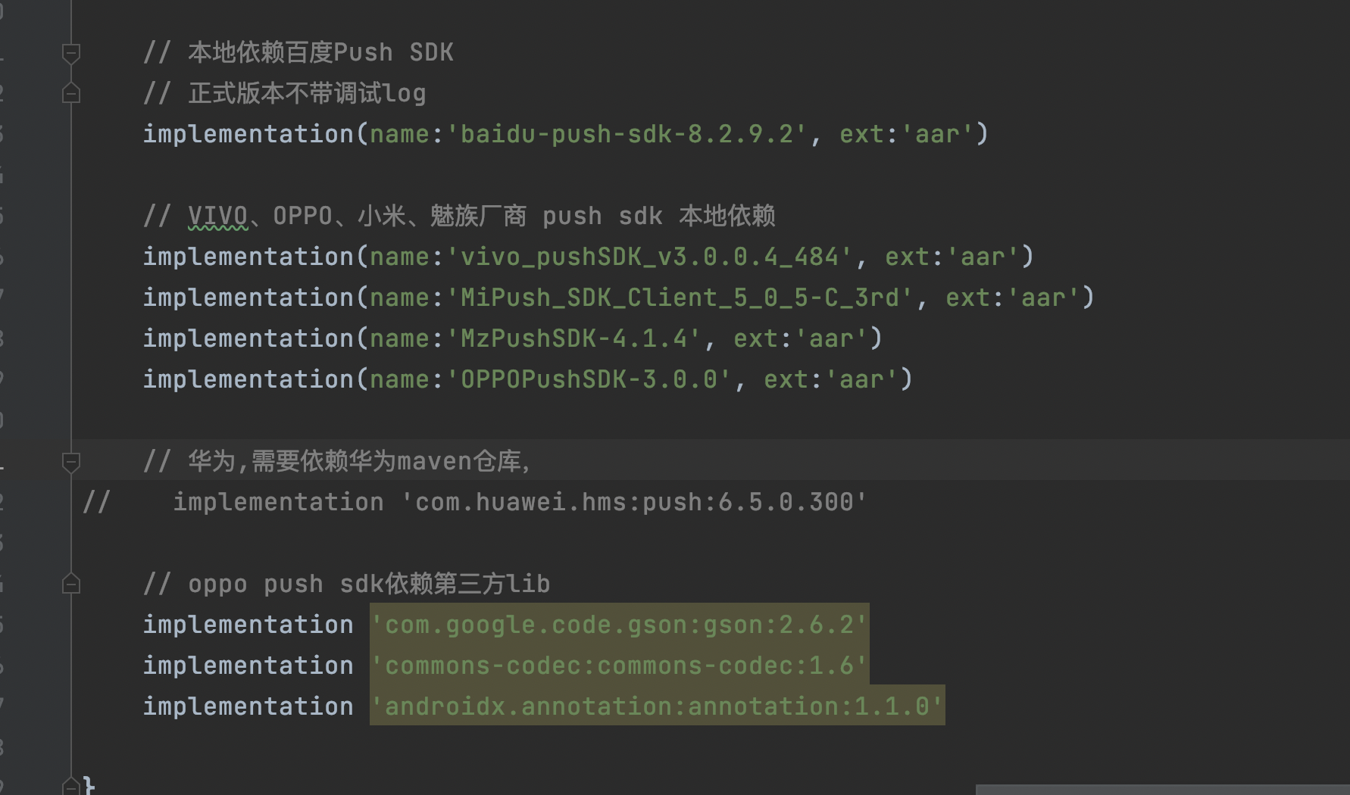Click the 'MzPushSDK-4.1.4' dependency name
Viewport: 1350px width, 795px height.
[x=573, y=338]
